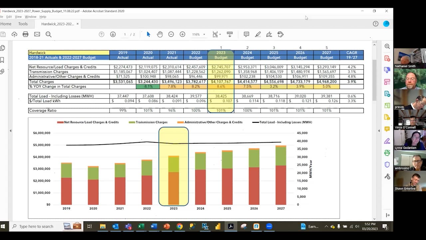Open purple Fill & Sign in right pane
This screenshot has height=240, width=426.
coord(387,141)
